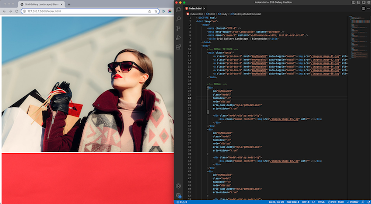
Task: Close the Grid Gallery Landscape browser tab
Action: click(62, 4)
